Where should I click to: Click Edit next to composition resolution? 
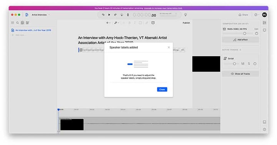tap(256, 29)
